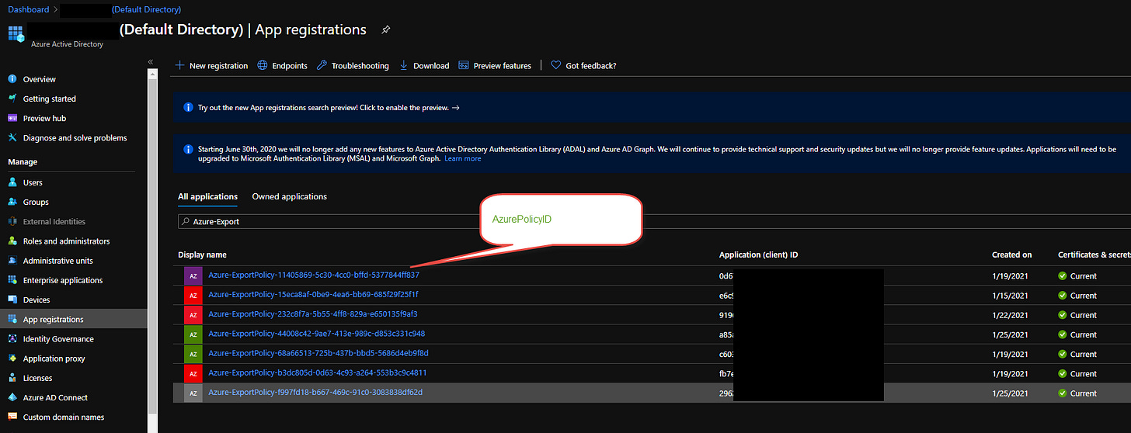Click the Download toolbar button
The image size is (1131, 433).
[x=424, y=66]
